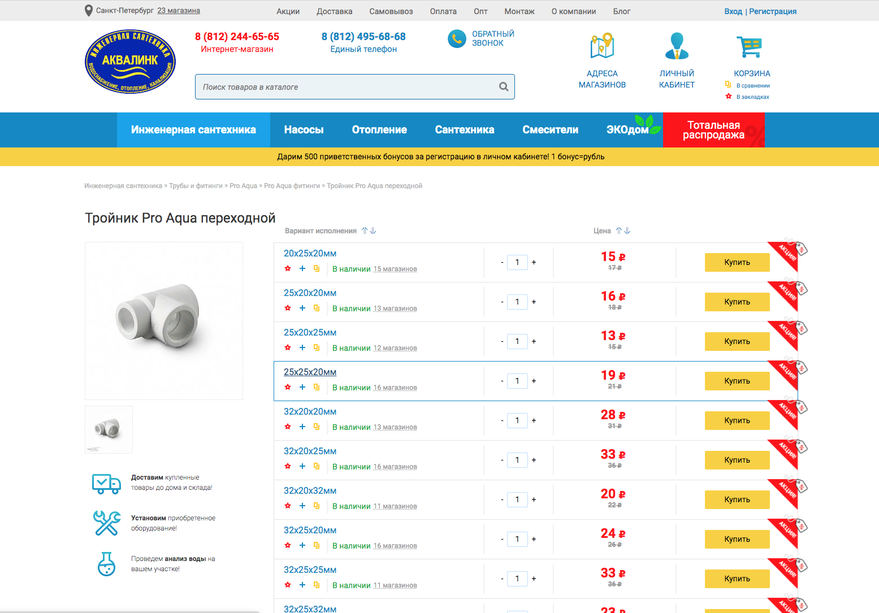Add 25х25х20мм to comparison

(317, 387)
